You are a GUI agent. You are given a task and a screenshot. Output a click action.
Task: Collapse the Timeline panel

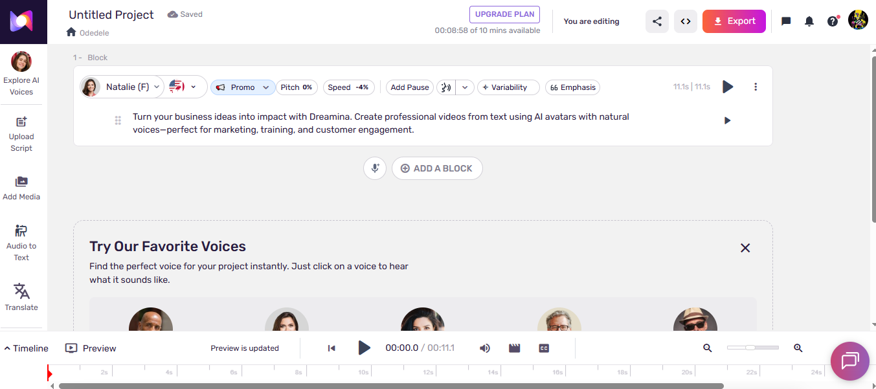pos(26,348)
